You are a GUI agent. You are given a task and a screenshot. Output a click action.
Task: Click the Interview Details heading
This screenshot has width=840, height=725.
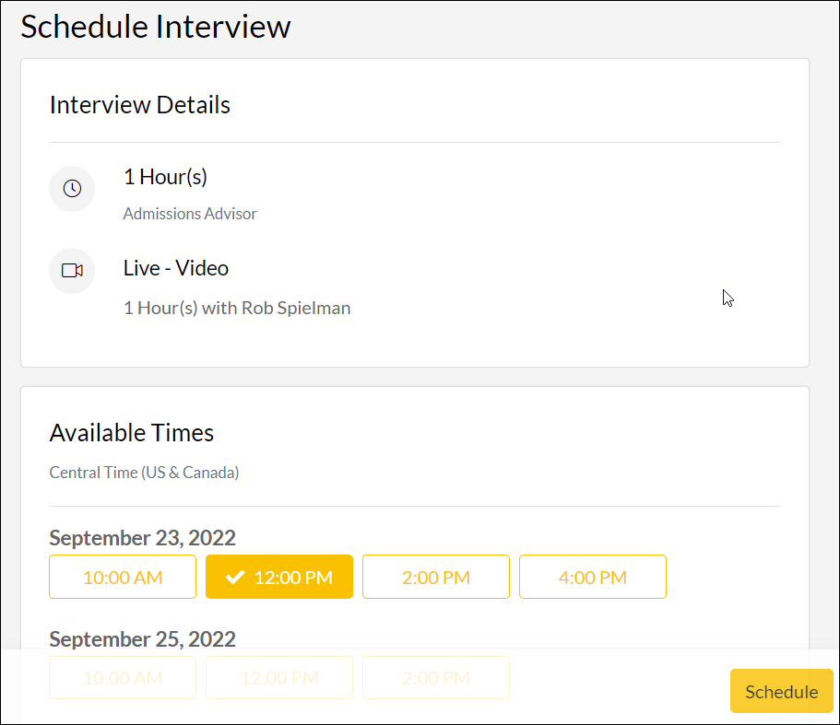click(139, 105)
